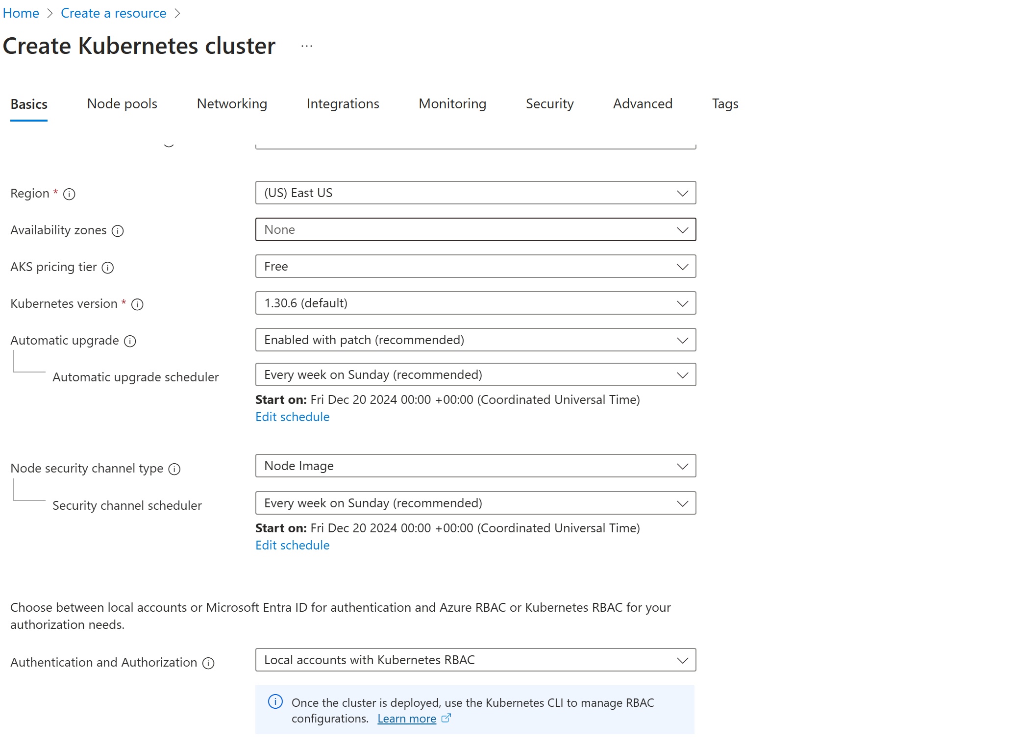Click Edit schedule under automatic upgrade

pos(292,417)
